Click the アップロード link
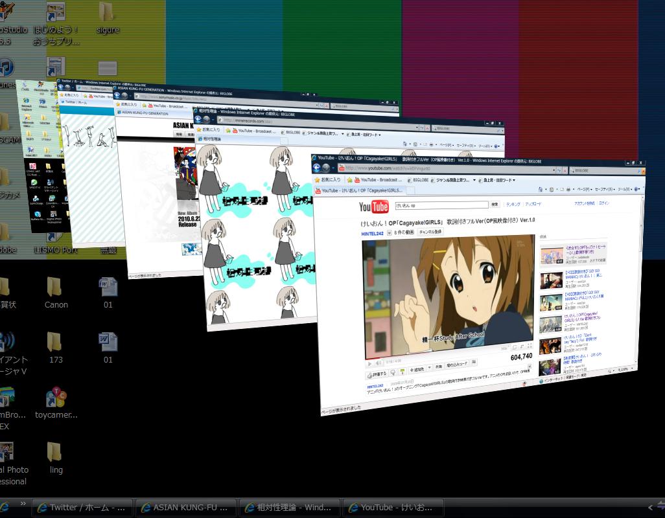 click(533, 204)
